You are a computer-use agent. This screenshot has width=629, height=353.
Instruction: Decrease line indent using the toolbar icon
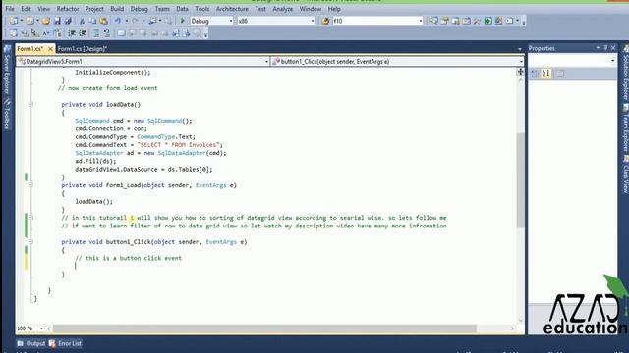[x=72, y=33]
